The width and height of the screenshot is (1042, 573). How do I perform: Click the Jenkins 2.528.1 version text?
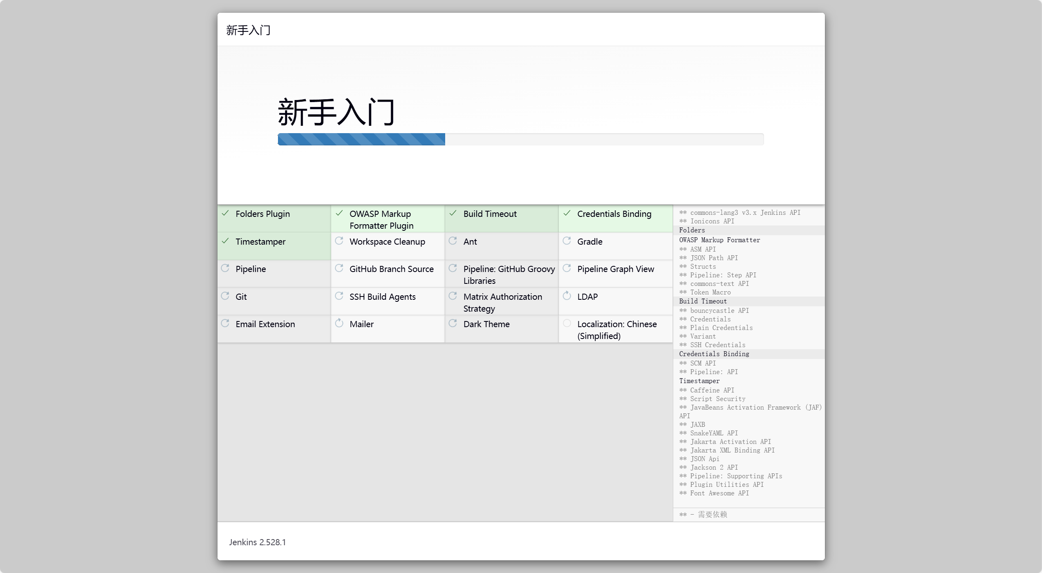tap(257, 542)
